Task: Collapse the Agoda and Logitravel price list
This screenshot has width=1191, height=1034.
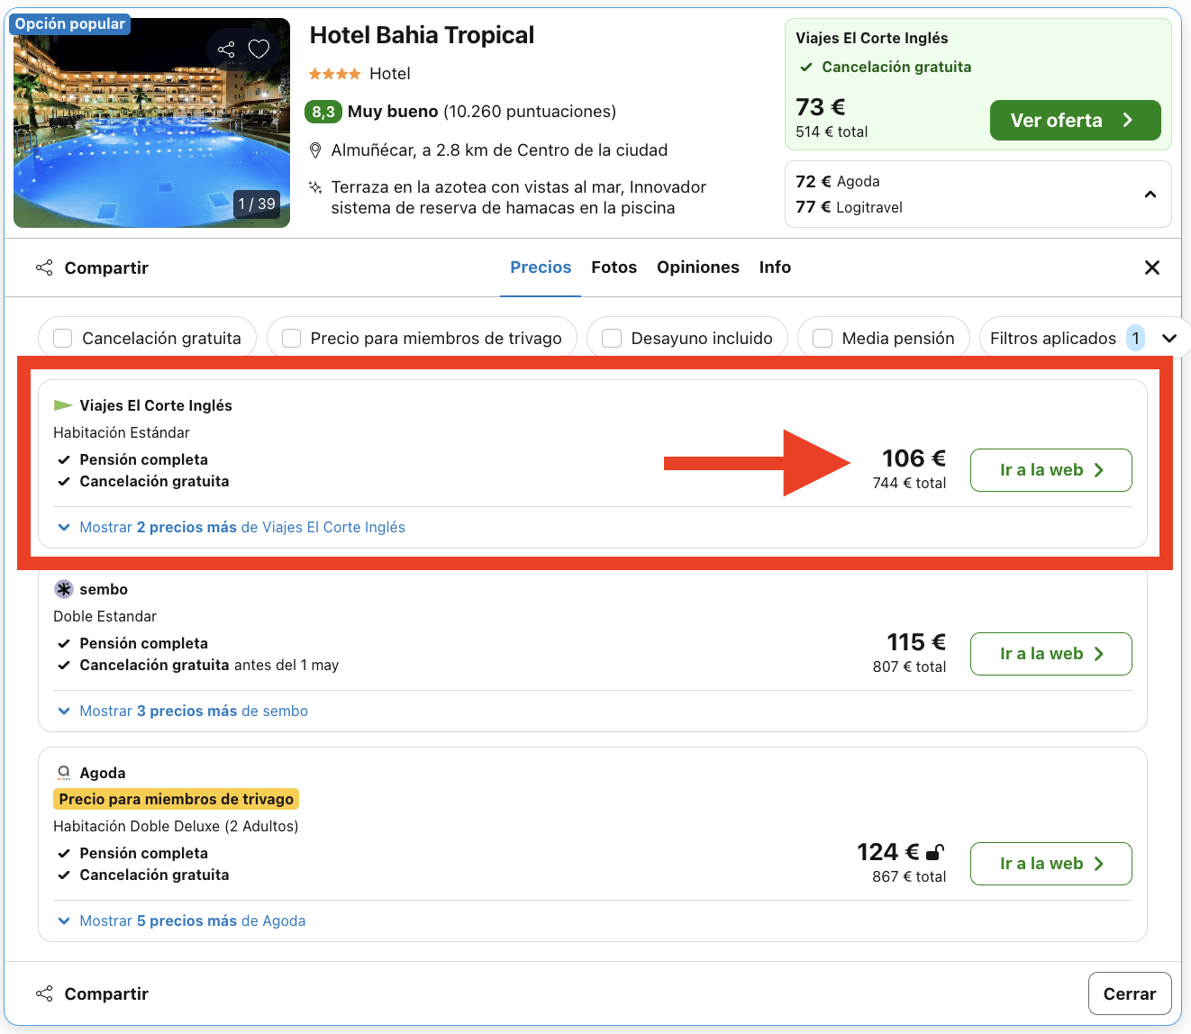Action: tap(1150, 194)
